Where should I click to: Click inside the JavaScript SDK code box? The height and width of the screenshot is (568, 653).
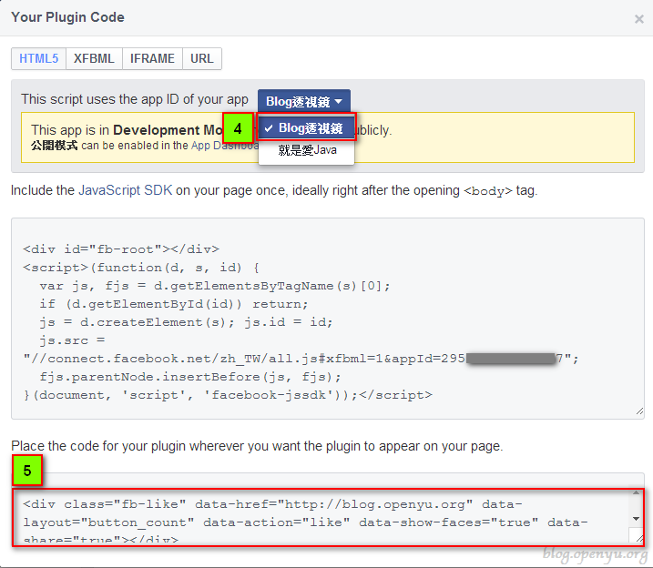tap(328, 319)
